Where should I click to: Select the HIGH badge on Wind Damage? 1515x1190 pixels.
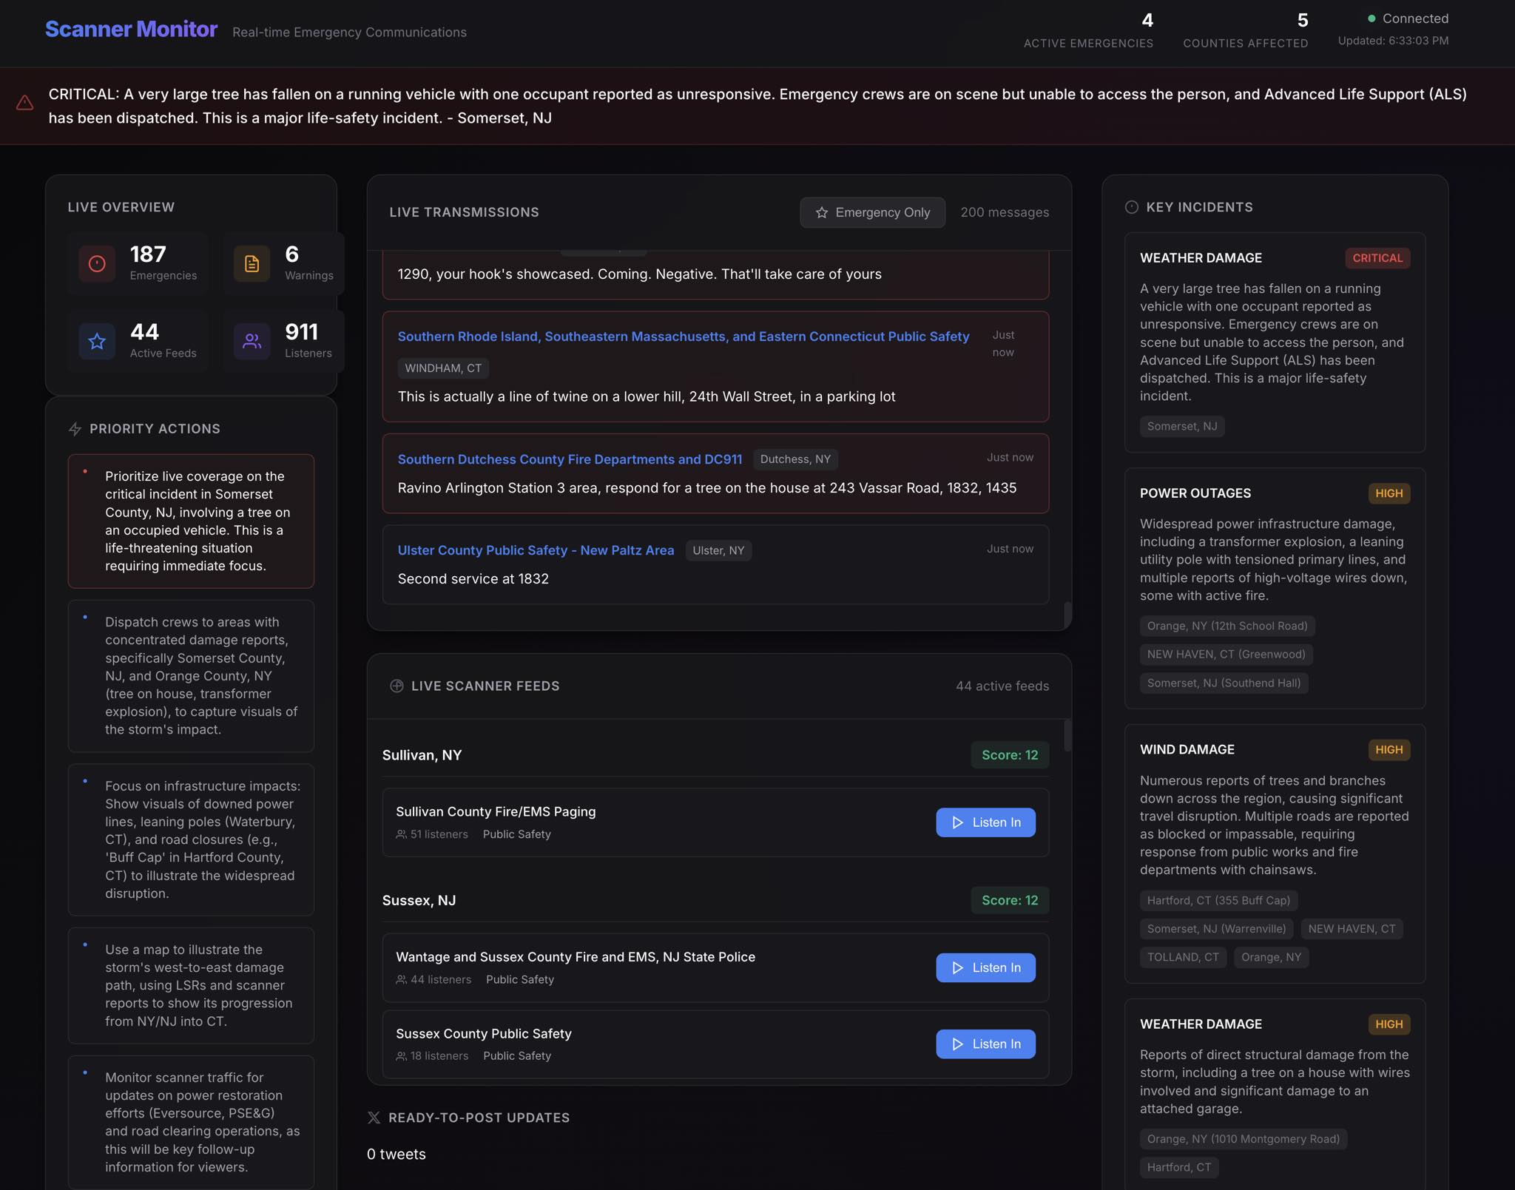click(1389, 750)
